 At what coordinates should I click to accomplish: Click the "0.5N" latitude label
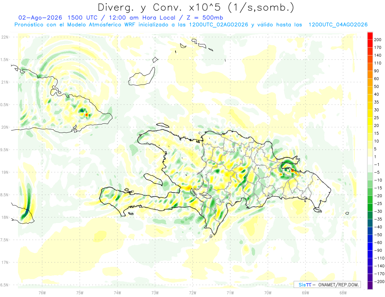[x=5, y=105]
